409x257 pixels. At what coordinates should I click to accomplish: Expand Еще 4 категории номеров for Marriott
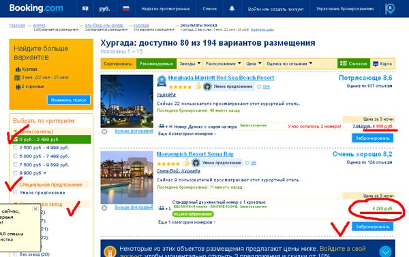187,134
